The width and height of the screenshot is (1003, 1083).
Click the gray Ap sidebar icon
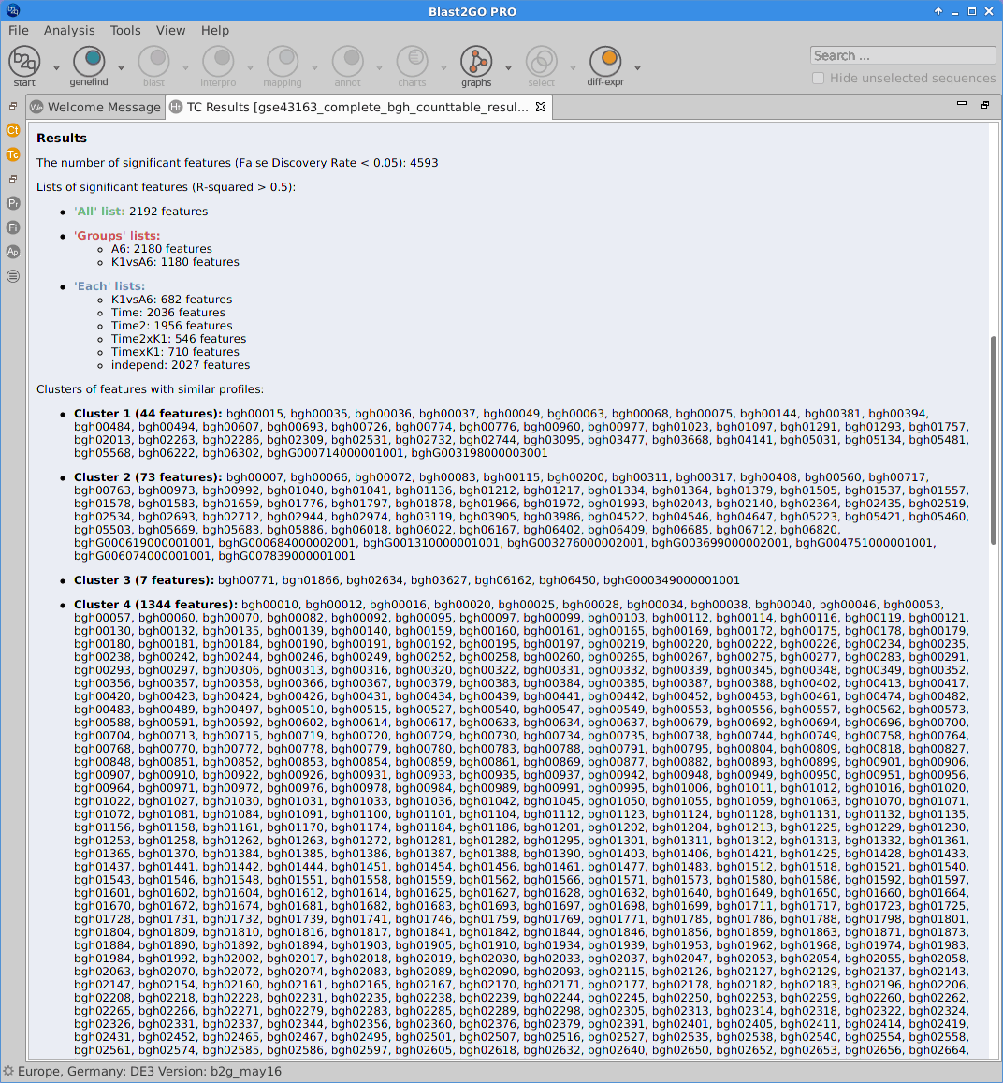(13, 252)
